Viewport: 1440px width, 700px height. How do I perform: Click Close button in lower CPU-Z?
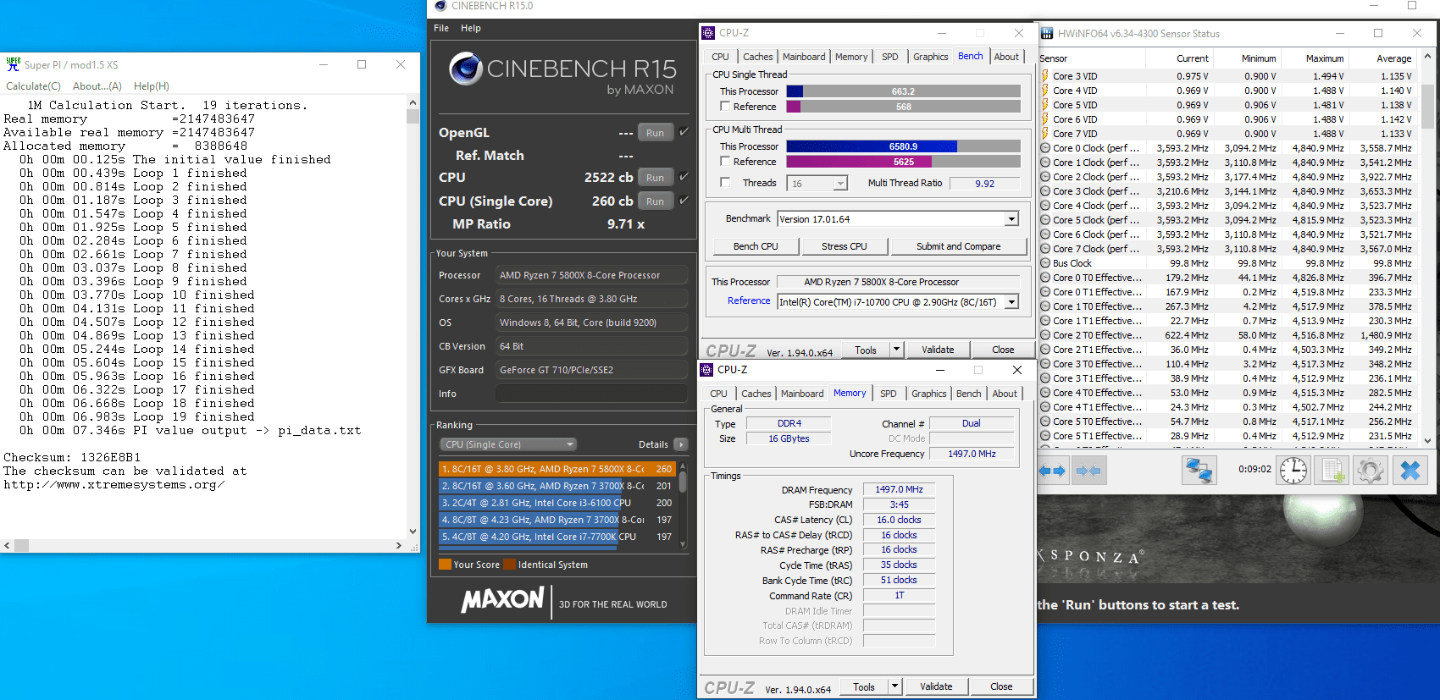tap(1001, 686)
